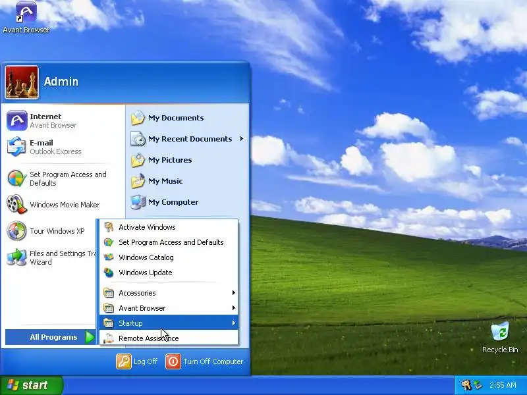The width and height of the screenshot is (527, 395).
Task: Click the My Recent Documents clock icon
Action: click(138, 139)
